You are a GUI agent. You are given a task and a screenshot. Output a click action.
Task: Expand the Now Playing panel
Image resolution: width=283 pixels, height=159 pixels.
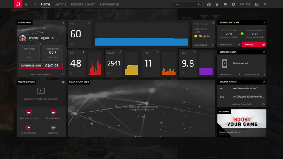[x=63, y=23]
